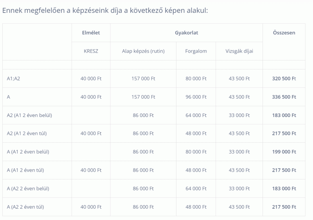Select the A (A2 2 éven túl) label
This screenshot has width=313, height=220.
(25, 207)
